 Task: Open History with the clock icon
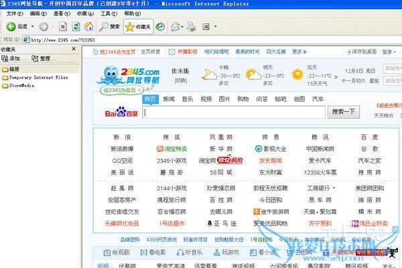click(x=160, y=27)
